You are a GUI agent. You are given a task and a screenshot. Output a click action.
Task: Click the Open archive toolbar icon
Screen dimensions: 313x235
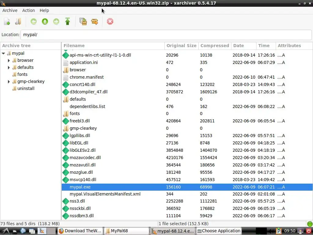[18, 21]
